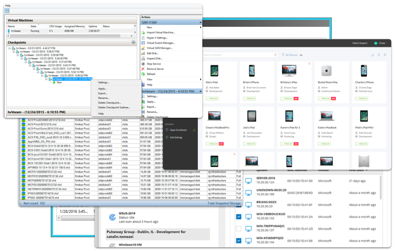The image size is (395, 251).
Task: Click the Edit Disk icon
Action: tap(143, 53)
